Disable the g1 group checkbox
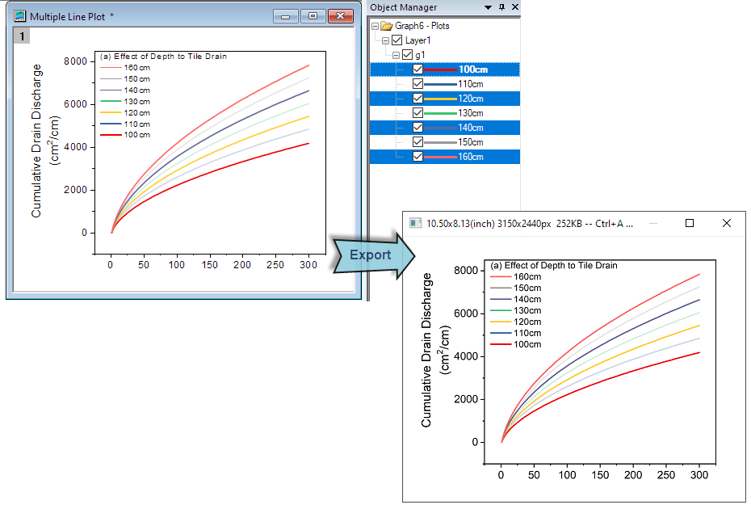 tap(406, 54)
